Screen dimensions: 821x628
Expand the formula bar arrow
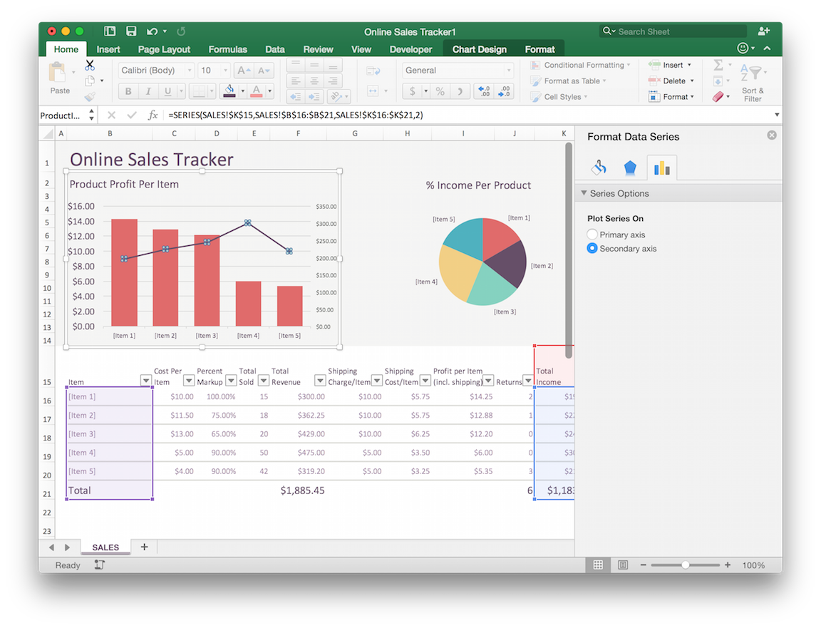pos(777,115)
